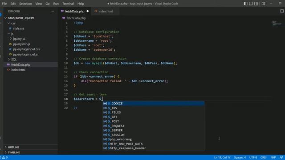Choose $http_response_header suggestion
The image size is (285, 160).
pos(154,148)
